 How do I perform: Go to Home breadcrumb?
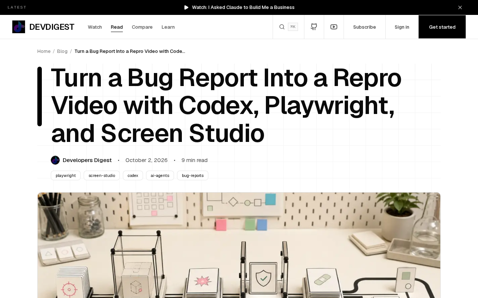(x=44, y=51)
